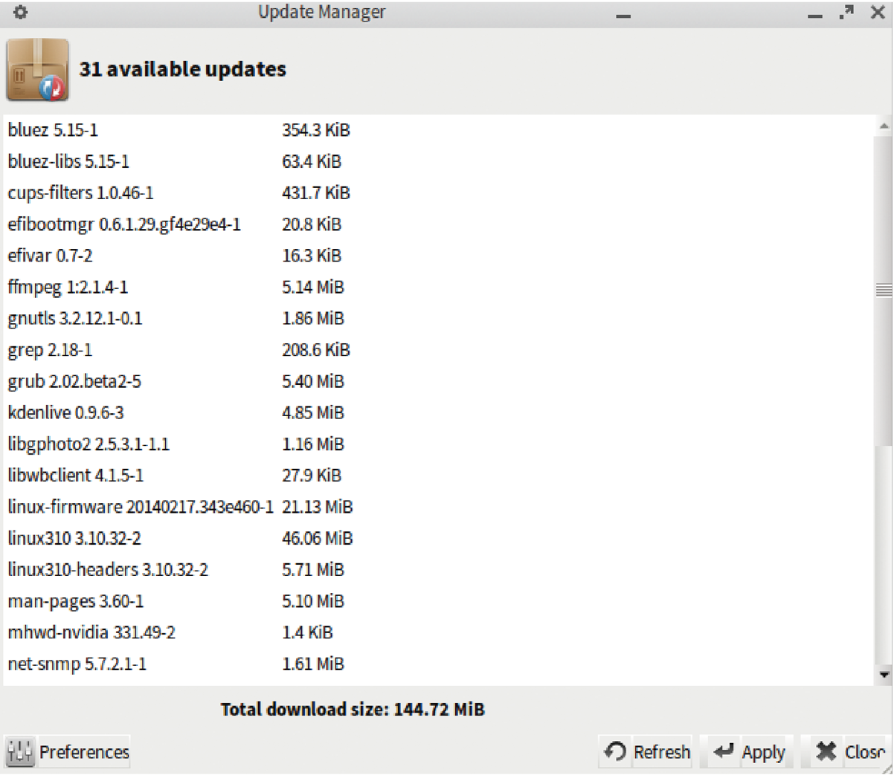The width and height of the screenshot is (894, 778).
Task: Click the 31 available updates heading
Action: tap(183, 69)
